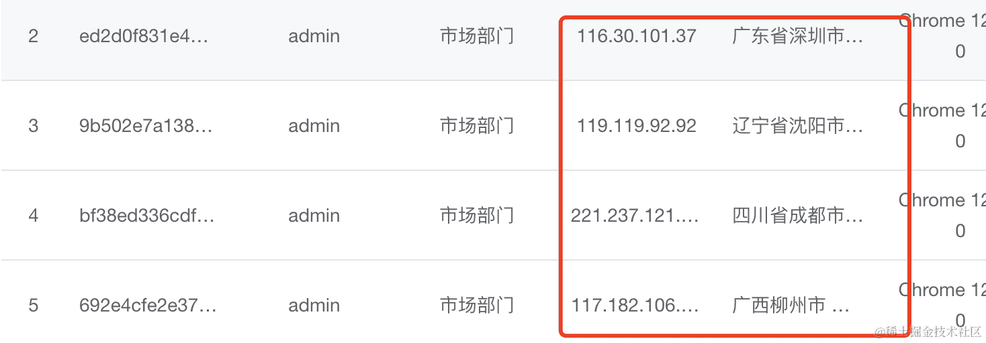
Task: Click session ID 692e4cfe2e37… cell
Action: [148, 305]
